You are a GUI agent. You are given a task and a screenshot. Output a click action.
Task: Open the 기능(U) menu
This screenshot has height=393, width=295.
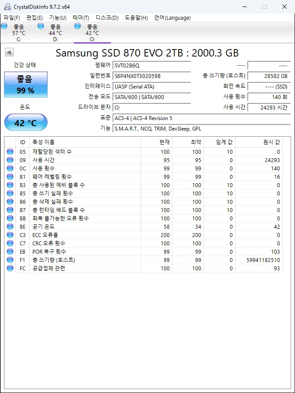point(58,18)
